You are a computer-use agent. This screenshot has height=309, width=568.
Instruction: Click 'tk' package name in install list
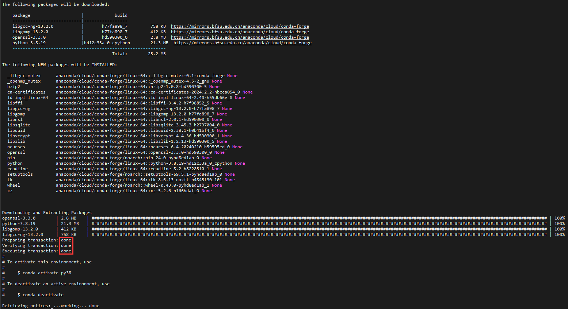point(10,180)
